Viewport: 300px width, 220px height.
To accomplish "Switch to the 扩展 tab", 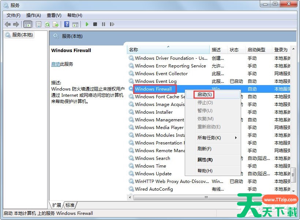I will (x=57, y=205).
